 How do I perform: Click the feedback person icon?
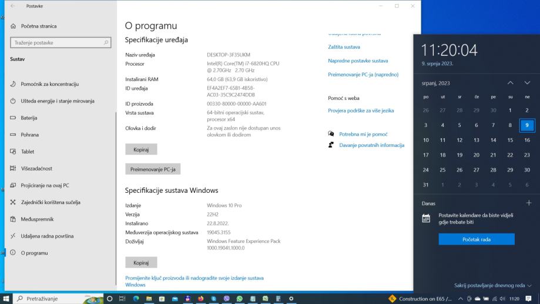coord(331,145)
